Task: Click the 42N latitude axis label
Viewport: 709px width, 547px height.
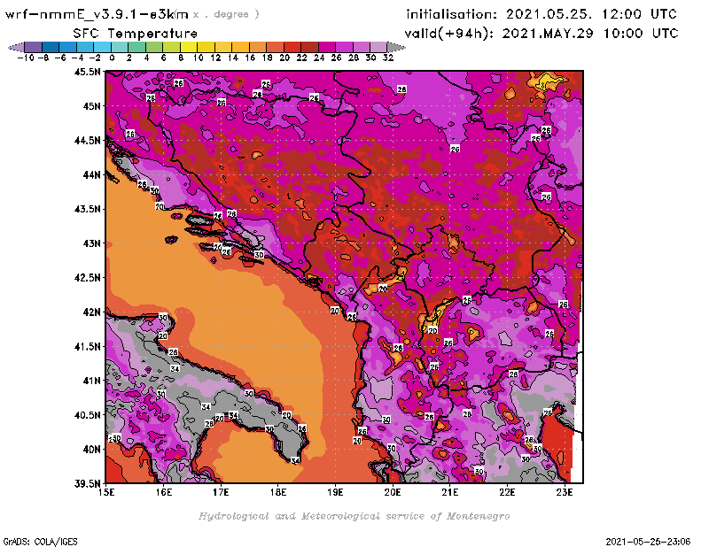Action: 93,312
